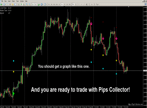Viewport: 147px width, 108px height.
Task: Open the Charts menu
Action: coord(13,1)
